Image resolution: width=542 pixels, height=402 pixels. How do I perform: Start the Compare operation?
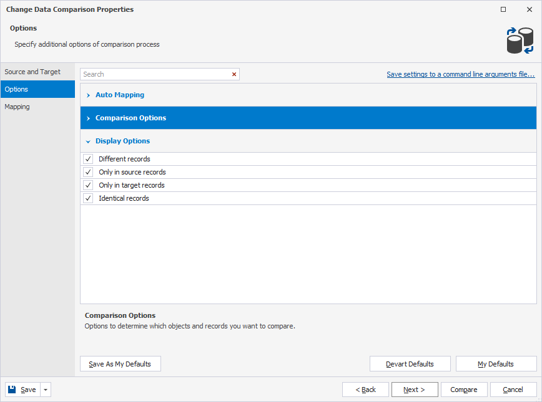tap(464, 389)
